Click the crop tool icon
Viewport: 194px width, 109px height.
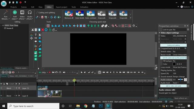46,17
